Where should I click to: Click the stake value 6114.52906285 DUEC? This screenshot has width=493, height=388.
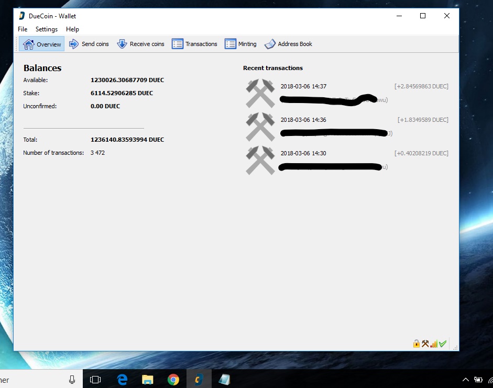(x=122, y=93)
